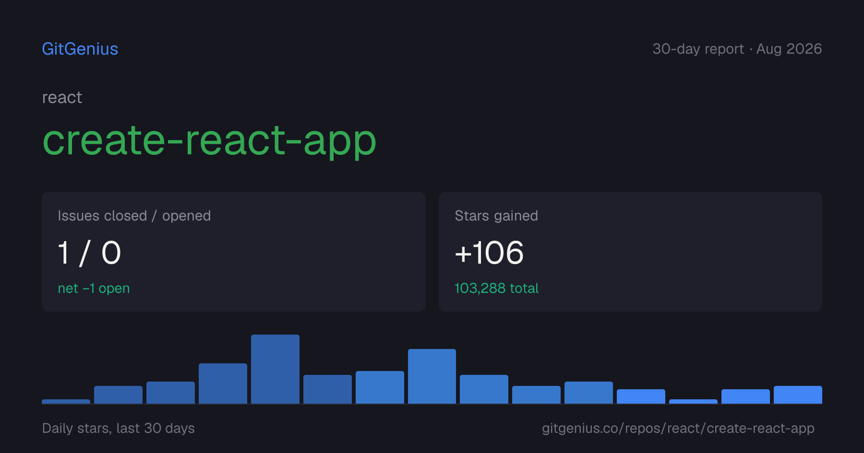Click the "Stars gained" label

[496, 216]
